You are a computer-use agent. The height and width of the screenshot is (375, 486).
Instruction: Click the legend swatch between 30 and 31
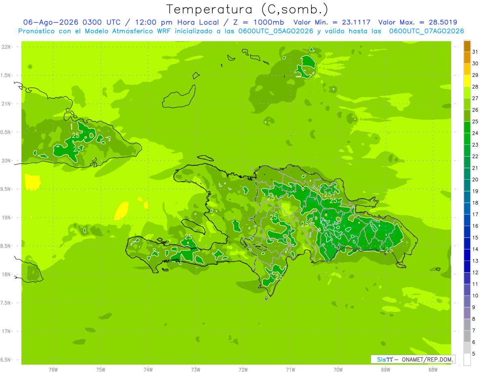[x=467, y=58]
